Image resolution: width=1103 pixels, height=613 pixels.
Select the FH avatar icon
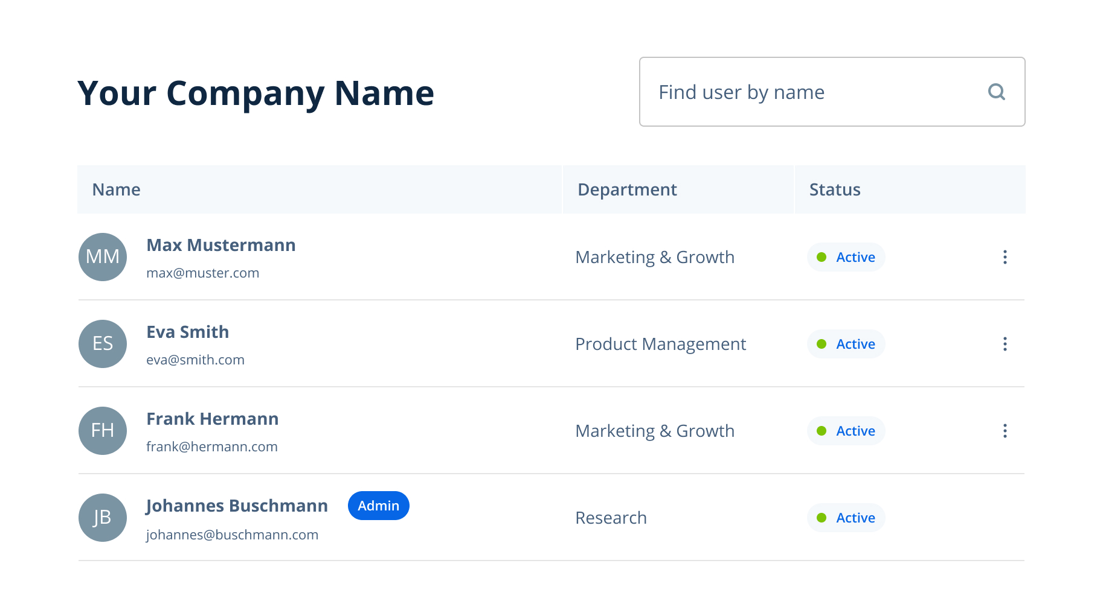click(103, 431)
